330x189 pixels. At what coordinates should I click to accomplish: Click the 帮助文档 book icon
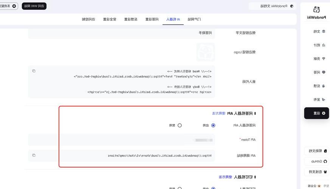pyautogui.click(x=325, y=151)
